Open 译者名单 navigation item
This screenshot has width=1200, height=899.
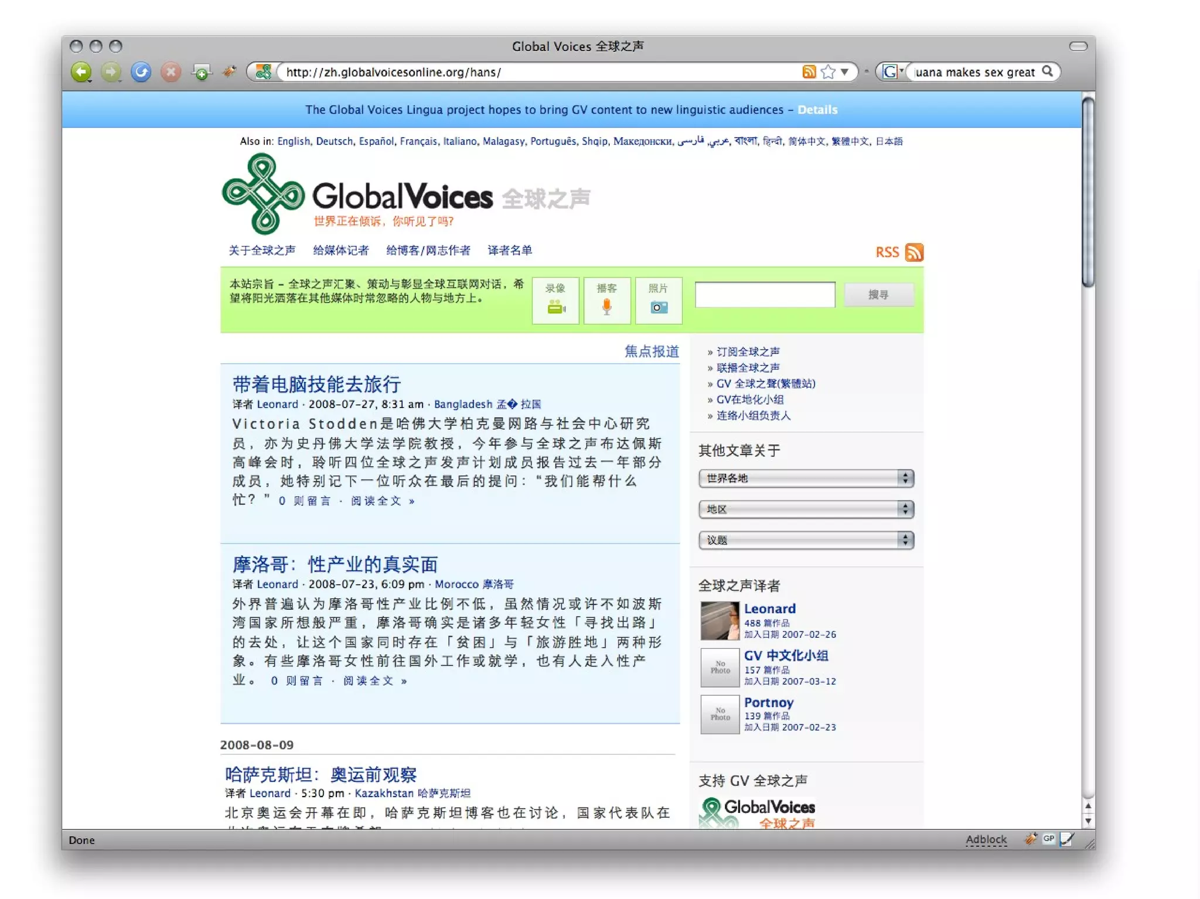(x=510, y=251)
